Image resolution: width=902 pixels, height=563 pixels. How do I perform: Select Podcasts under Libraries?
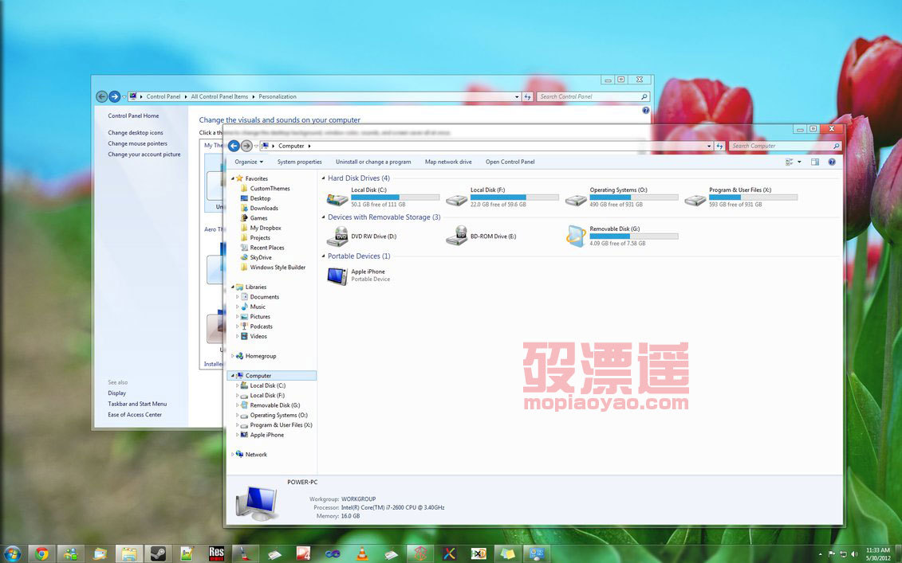coord(261,326)
